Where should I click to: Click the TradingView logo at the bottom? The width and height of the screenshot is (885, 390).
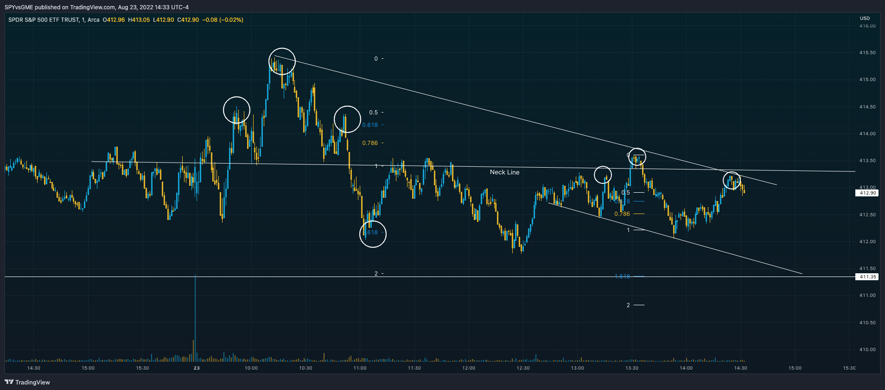click(x=27, y=382)
